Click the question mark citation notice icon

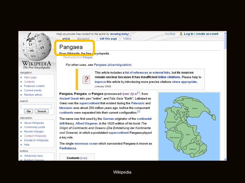click(87, 79)
